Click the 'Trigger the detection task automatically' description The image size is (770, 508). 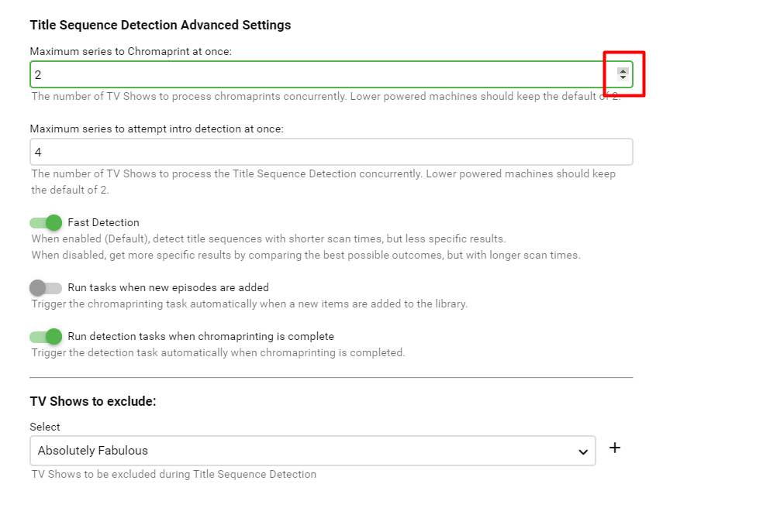(x=218, y=352)
